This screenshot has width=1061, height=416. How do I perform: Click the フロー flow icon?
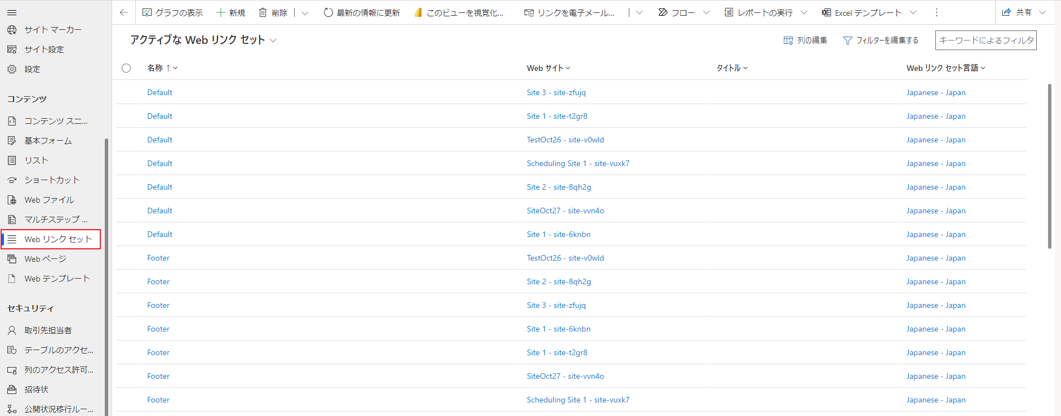[663, 12]
